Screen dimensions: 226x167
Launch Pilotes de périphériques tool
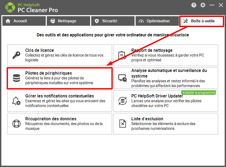pyautogui.click(x=60, y=78)
